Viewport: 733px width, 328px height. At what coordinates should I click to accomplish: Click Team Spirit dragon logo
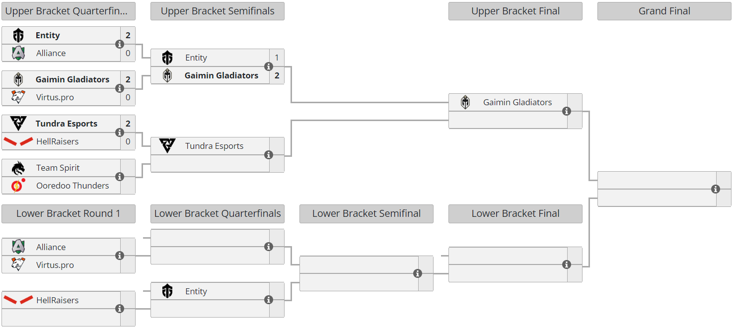point(18,168)
